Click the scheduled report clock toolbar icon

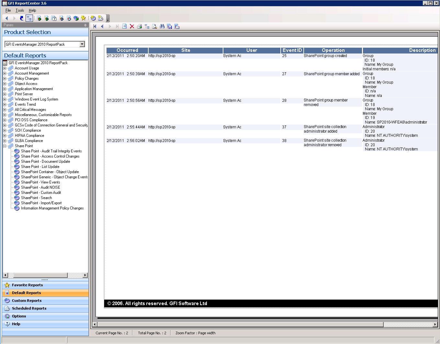101,18
